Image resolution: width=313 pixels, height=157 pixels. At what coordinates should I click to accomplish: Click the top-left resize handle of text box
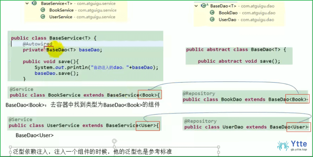point(11,147)
